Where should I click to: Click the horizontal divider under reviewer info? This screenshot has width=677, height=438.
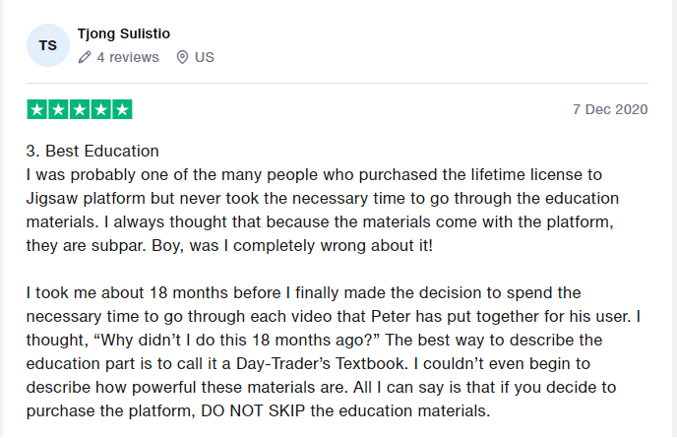[338, 83]
